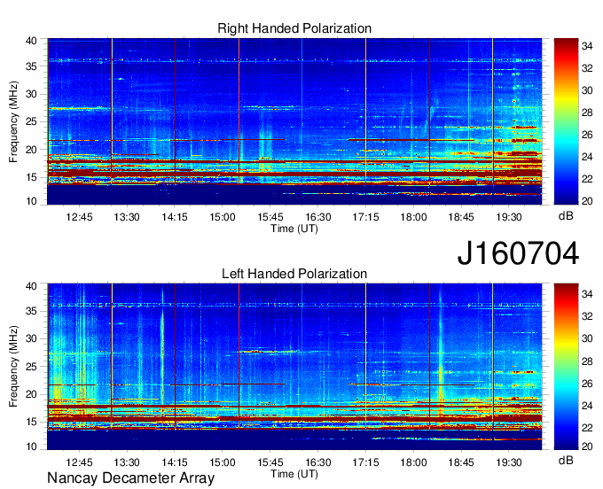Click the 40 MHz tick on the Right Handed plot

(31, 41)
